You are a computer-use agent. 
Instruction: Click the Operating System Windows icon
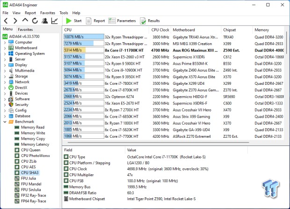[x=11, y=53]
